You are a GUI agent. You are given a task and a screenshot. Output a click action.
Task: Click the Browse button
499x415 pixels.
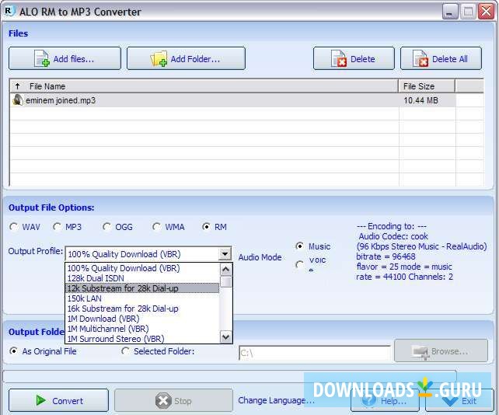tap(441, 350)
